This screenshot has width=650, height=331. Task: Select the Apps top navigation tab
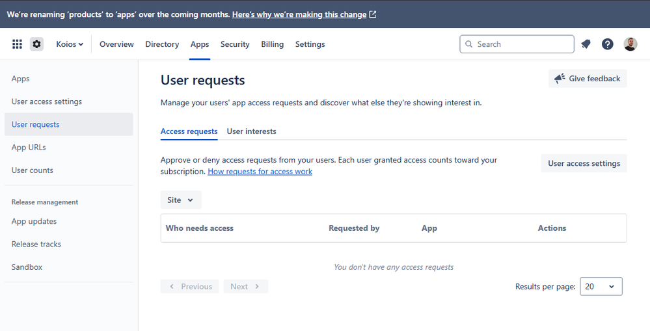(x=200, y=44)
